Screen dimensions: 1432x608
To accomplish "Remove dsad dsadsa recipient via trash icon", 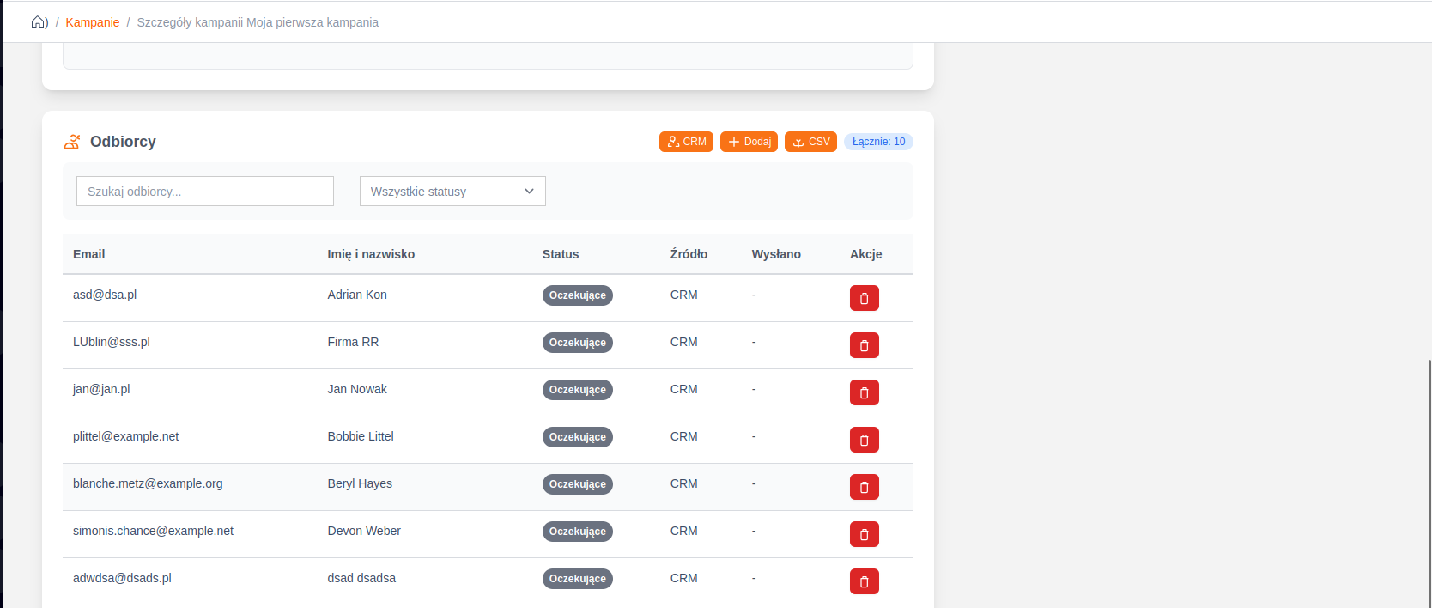I will click(864, 581).
